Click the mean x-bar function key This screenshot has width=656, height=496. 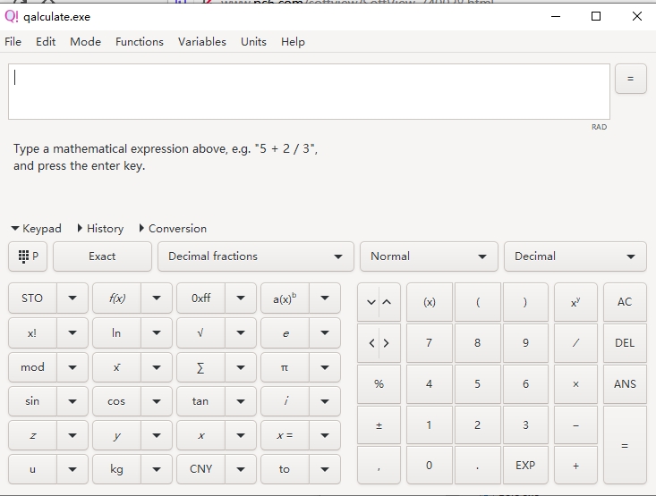pyautogui.click(x=116, y=367)
